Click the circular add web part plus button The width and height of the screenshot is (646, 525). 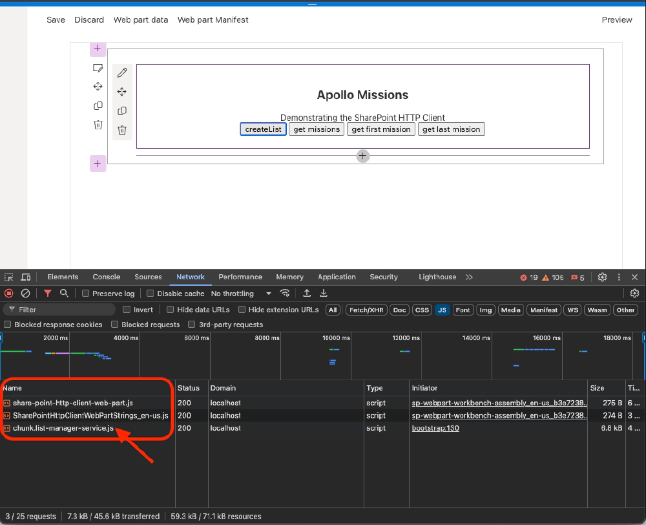(x=362, y=156)
